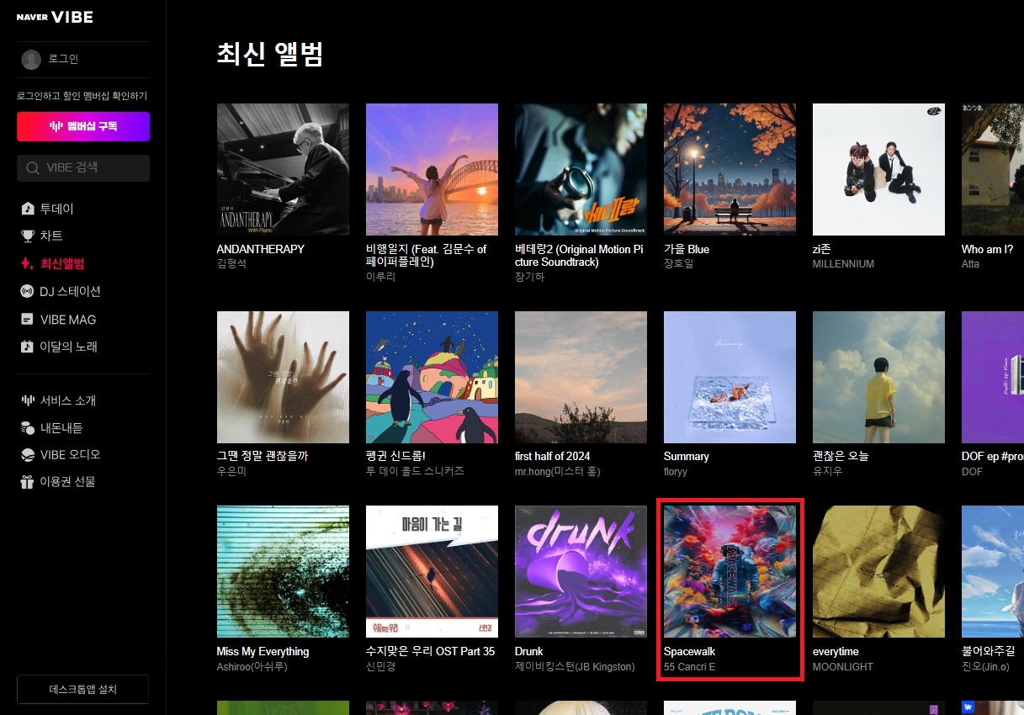Click the 이달의 노래 calendar icon
The image size is (1024, 715).
point(28,347)
